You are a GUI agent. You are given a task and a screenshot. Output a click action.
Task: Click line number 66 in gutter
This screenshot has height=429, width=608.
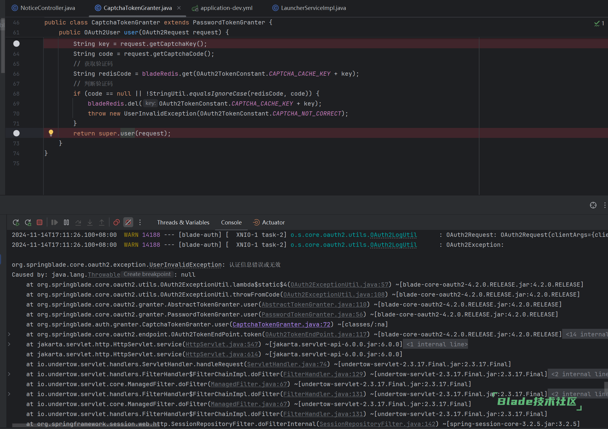click(x=16, y=74)
